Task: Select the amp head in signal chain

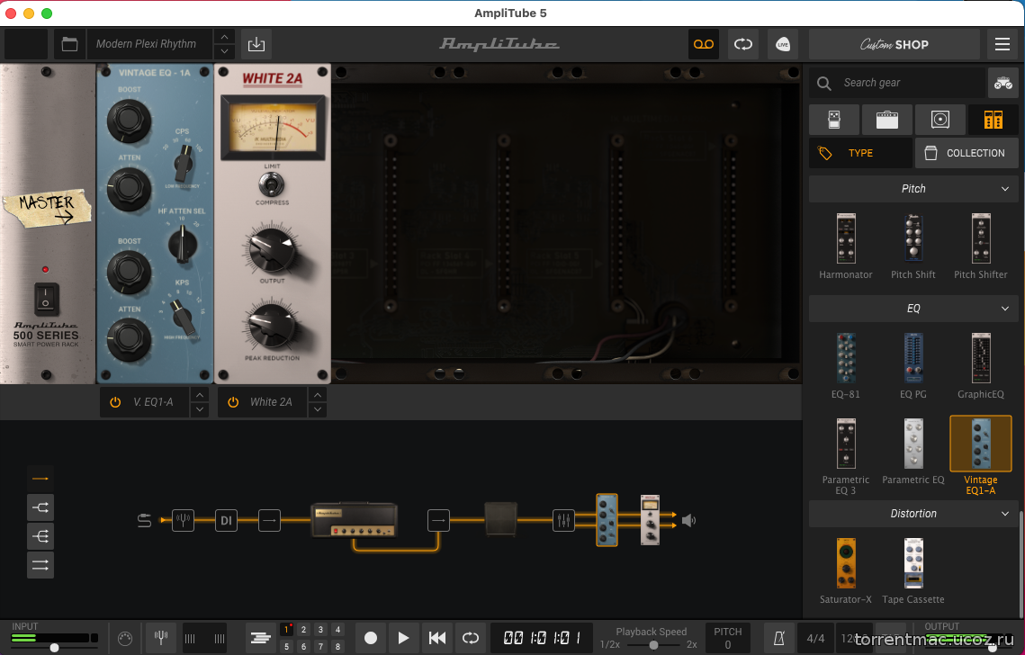Action: (355, 520)
